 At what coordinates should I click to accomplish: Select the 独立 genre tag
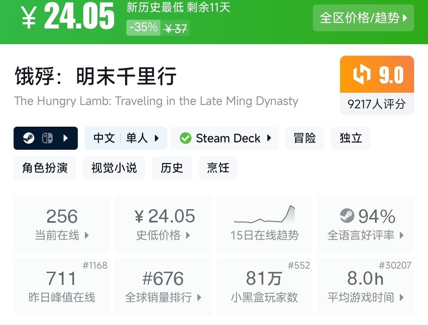[351, 138]
